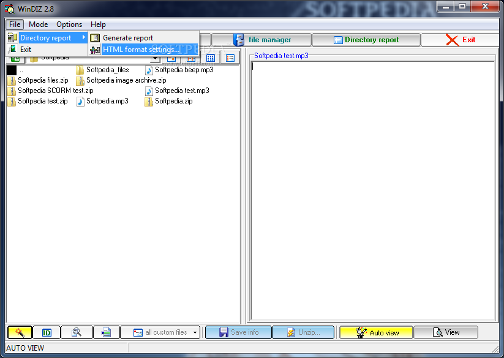This screenshot has width=504, height=358.
Task: Click the Directory report menu icon
Action: point(12,37)
